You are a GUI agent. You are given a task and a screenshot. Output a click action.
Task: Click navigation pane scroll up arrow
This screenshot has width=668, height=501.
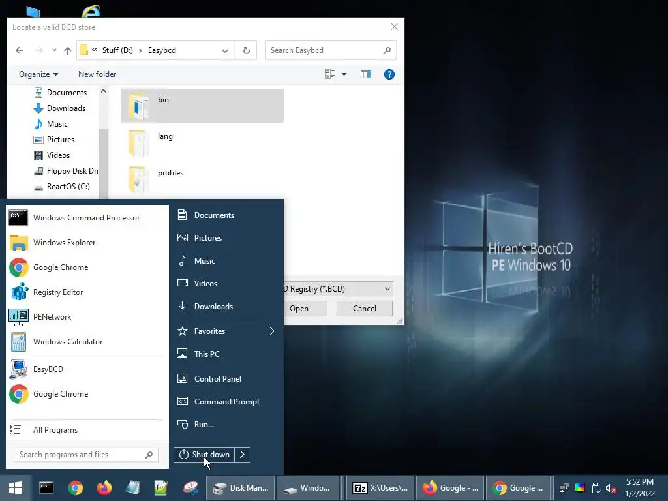click(103, 91)
